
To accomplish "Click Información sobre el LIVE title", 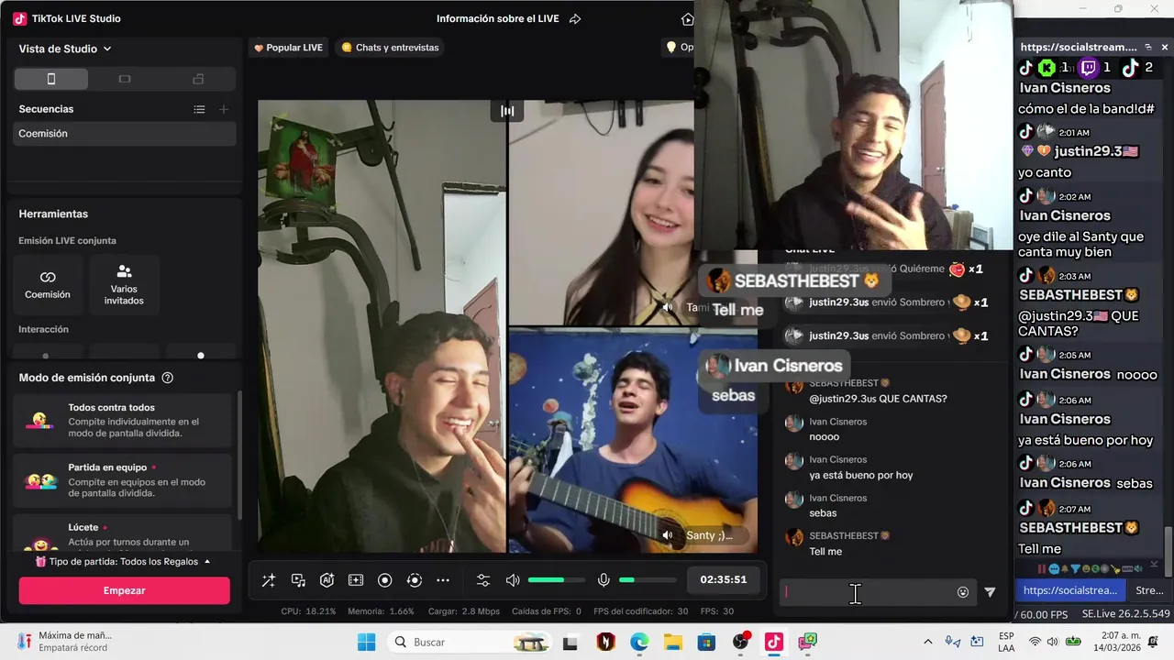I will point(497,18).
